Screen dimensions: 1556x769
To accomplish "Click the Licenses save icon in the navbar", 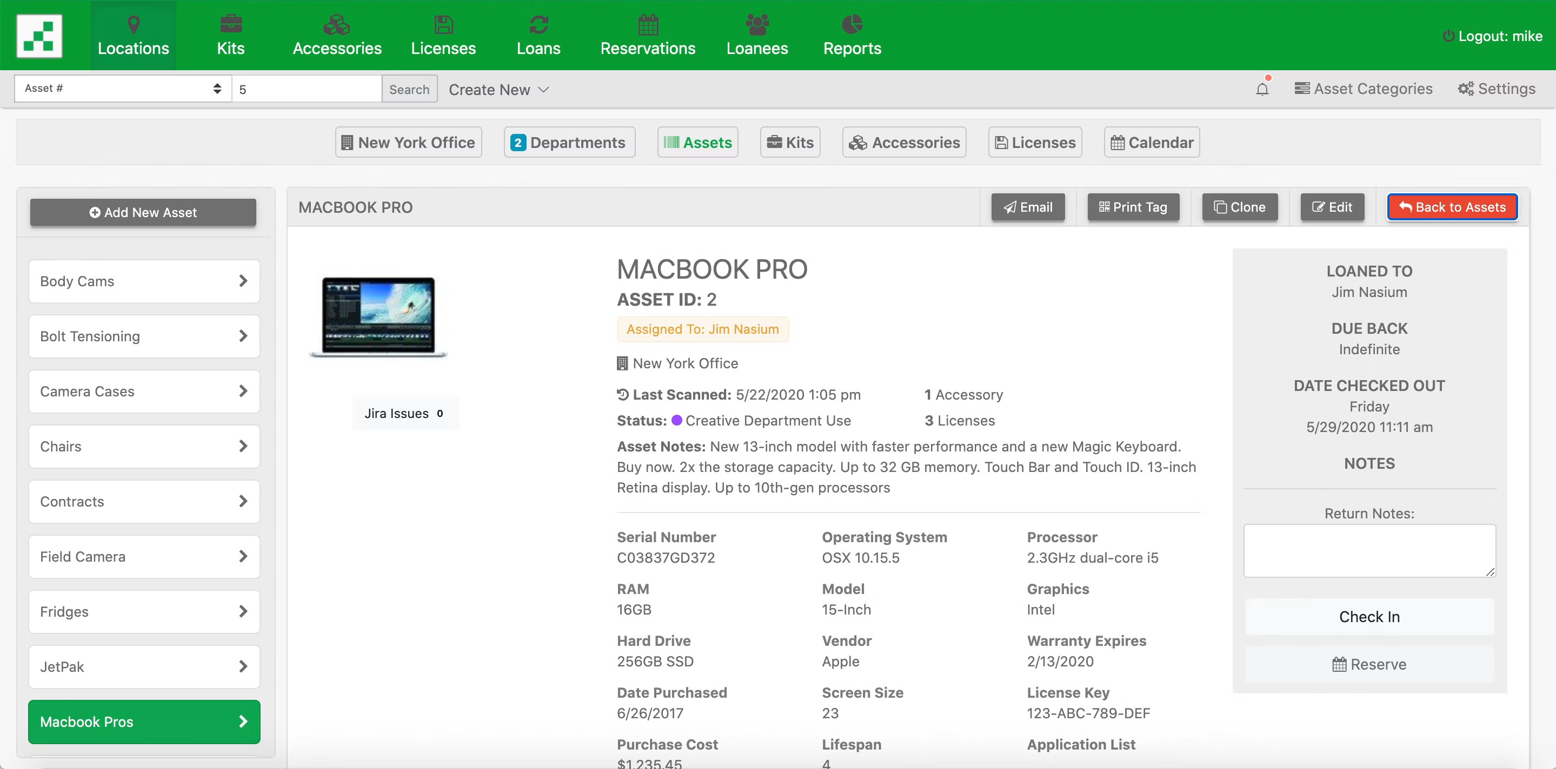I will click(x=443, y=26).
